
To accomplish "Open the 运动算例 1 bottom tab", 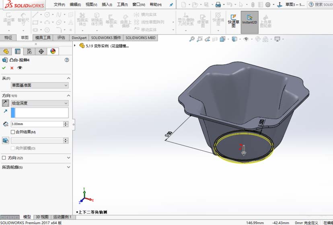I will coord(62,217).
